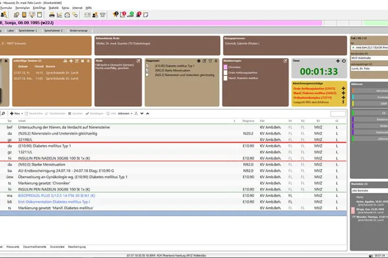Viewport: 388px width, 258px height.
Task: Click the search field right of Aktionen toolbar
Action: click(338, 114)
